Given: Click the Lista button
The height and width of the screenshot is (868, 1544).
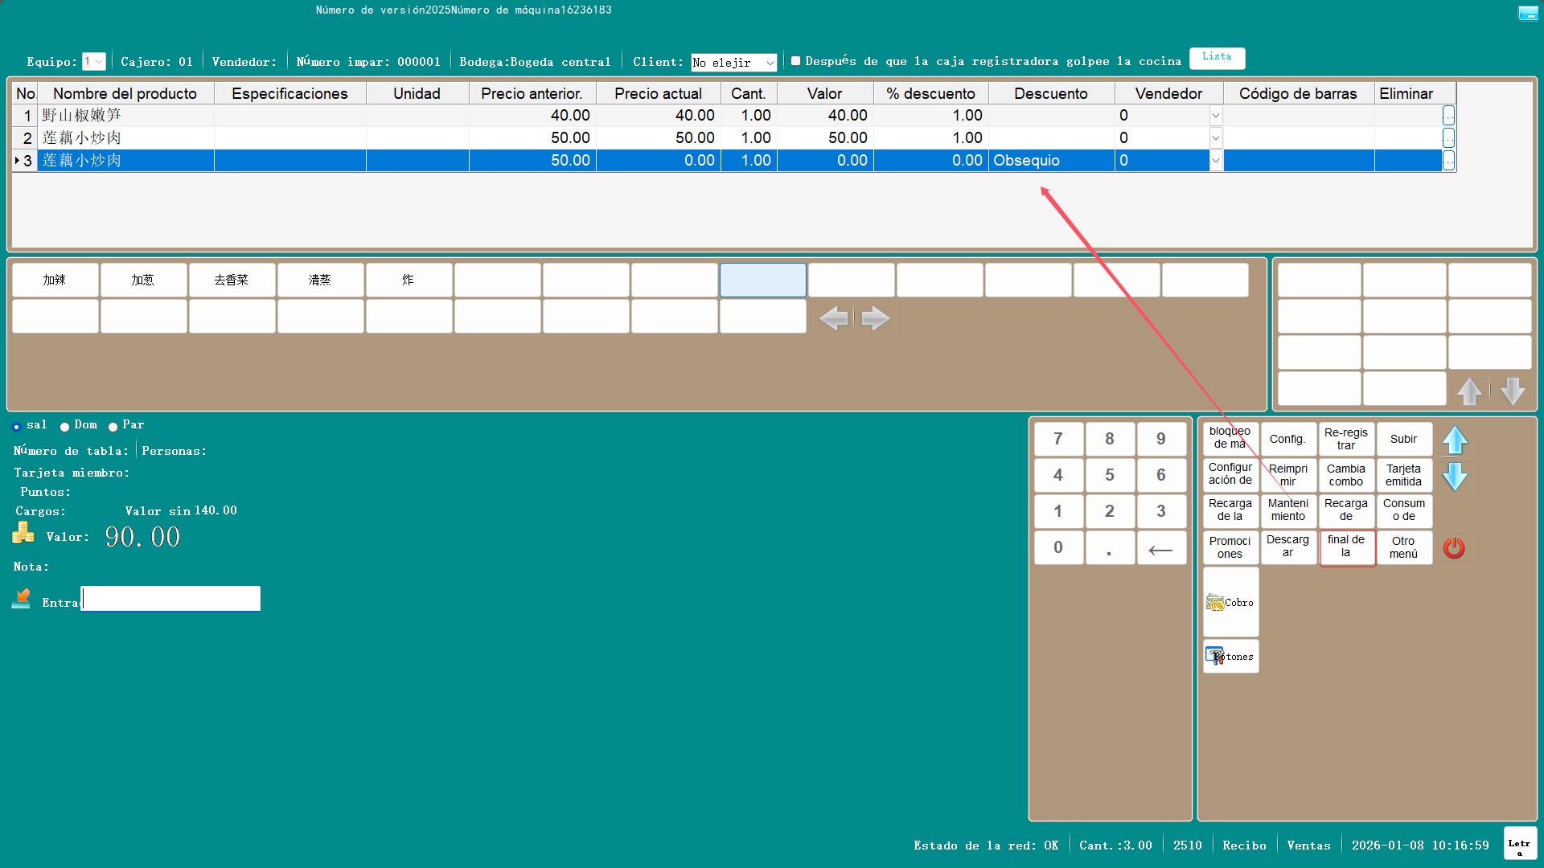Looking at the screenshot, I should pos(1217,58).
